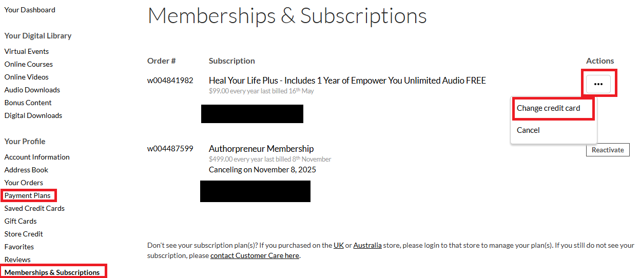Open Online Courses library
640x278 pixels.
click(28, 64)
